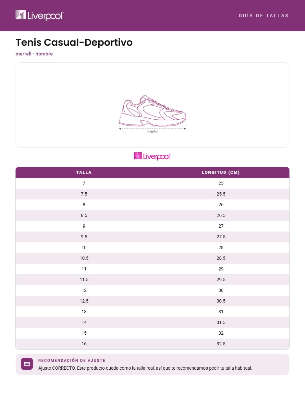Open the Guía de Tallas header link
Image resolution: width=305 pixels, height=394 pixels.
pyautogui.click(x=263, y=16)
